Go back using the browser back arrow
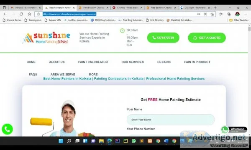 click(x=5, y=14)
